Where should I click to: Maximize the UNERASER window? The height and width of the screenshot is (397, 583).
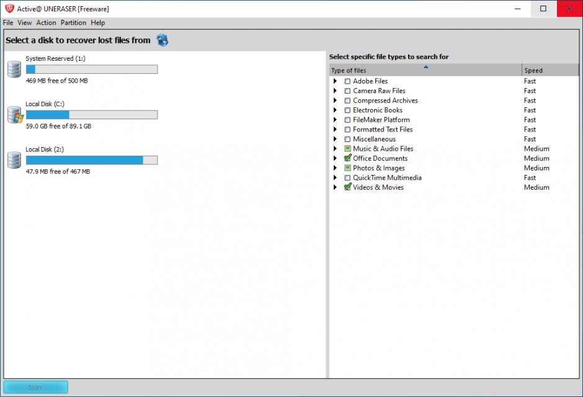coord(543,9)
